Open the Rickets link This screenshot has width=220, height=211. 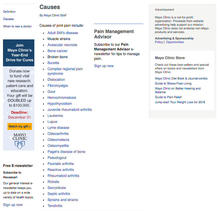click(53, 182)
